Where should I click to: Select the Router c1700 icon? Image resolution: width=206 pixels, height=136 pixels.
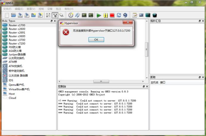tap(5, 25)
